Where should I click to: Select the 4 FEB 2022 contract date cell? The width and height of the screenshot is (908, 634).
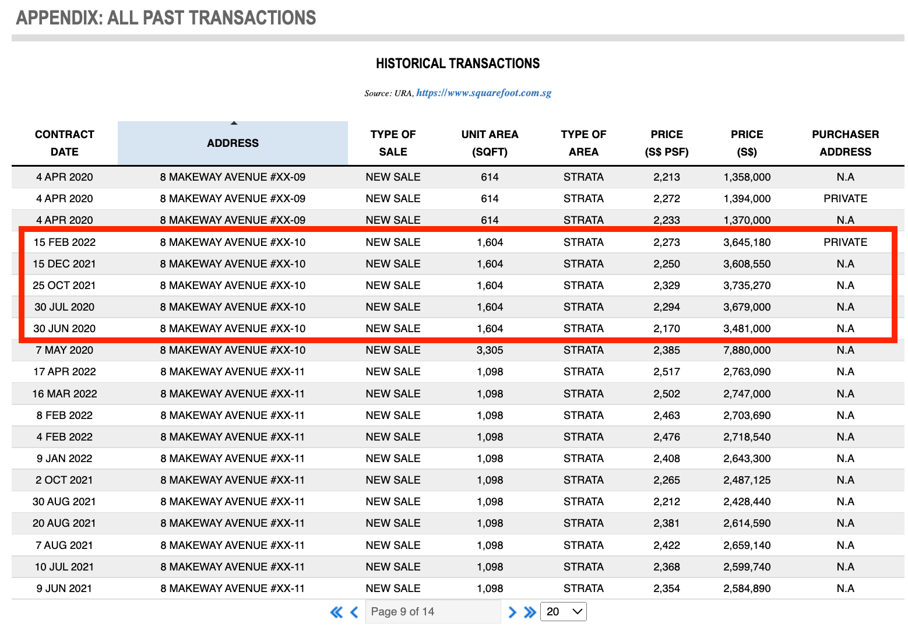(x=65, y=437)
